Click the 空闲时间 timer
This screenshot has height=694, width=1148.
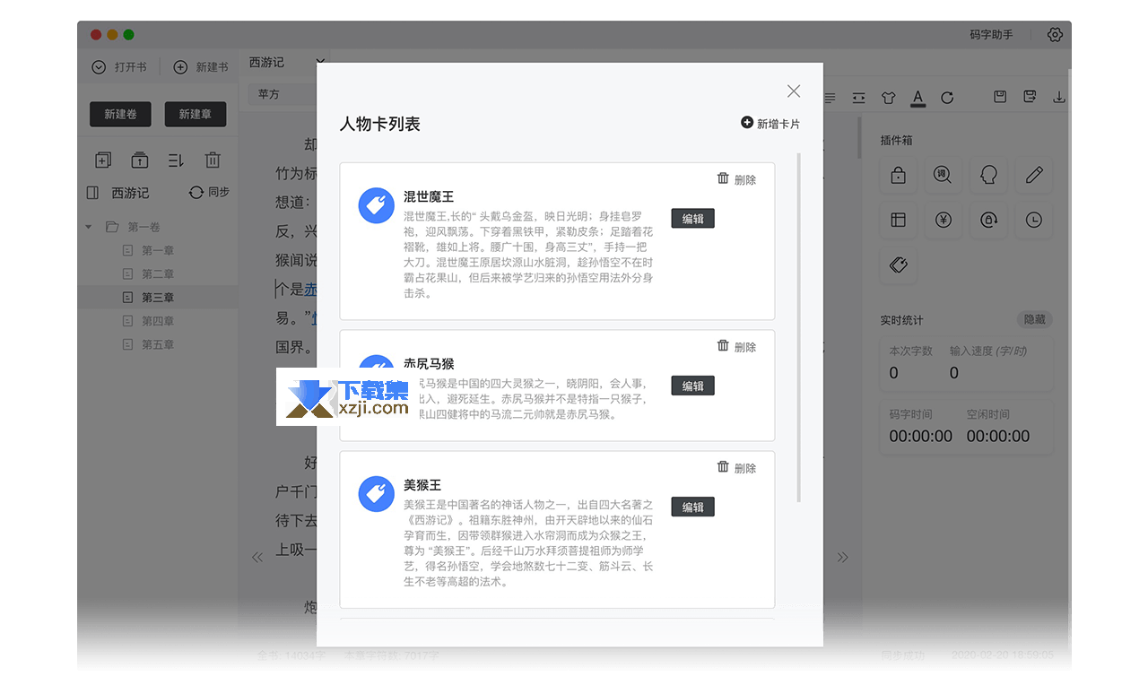(x=997, y=427)
